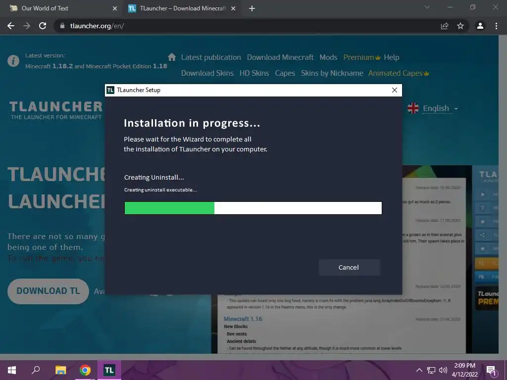Click the UK flag icon
Viewport: 507px width, 380px height.
coord(413,108)
